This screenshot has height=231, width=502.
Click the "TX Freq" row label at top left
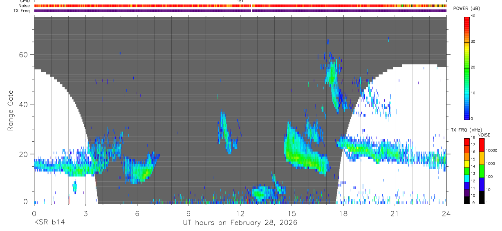[22, 11]
